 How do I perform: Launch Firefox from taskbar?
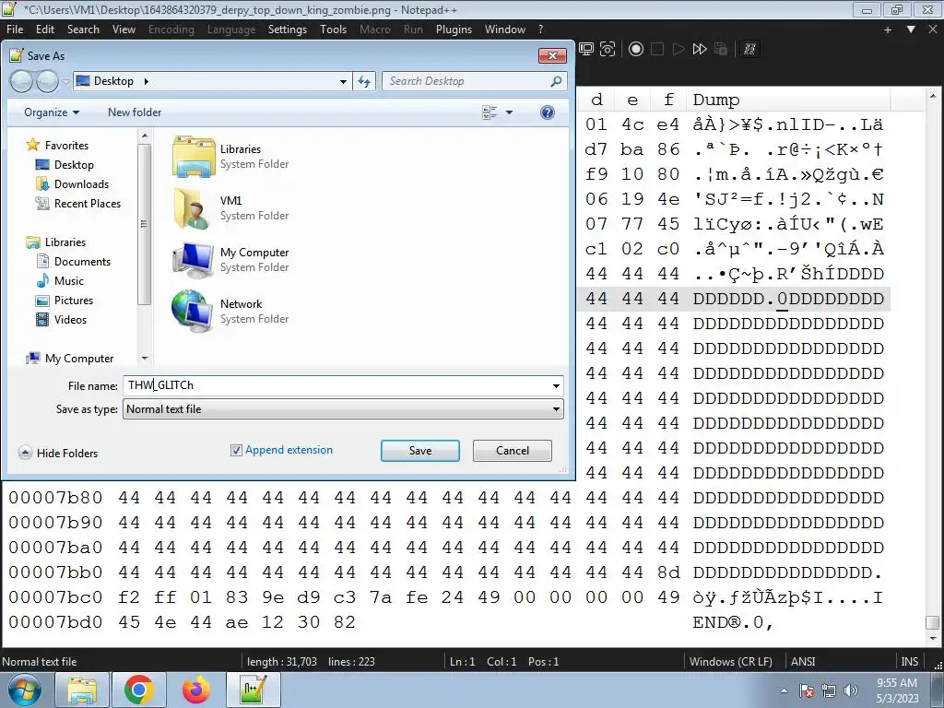(x=195, y=690)
